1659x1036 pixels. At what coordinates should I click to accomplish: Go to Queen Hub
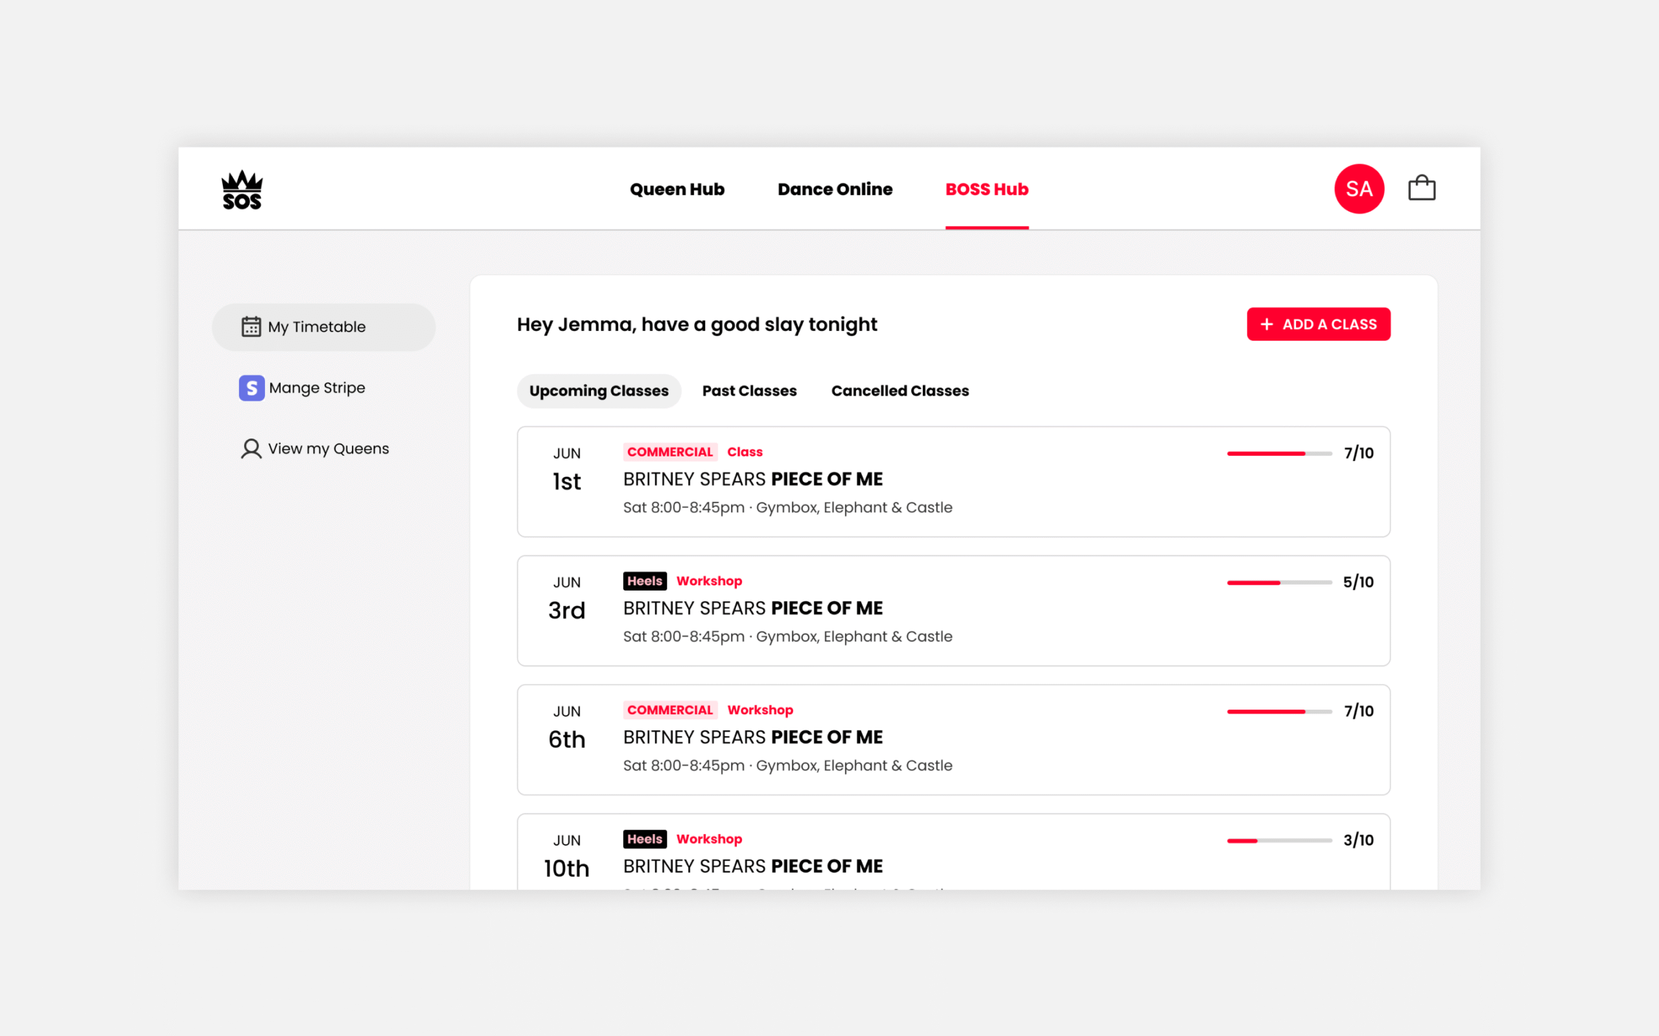click(x=677, y=189)
